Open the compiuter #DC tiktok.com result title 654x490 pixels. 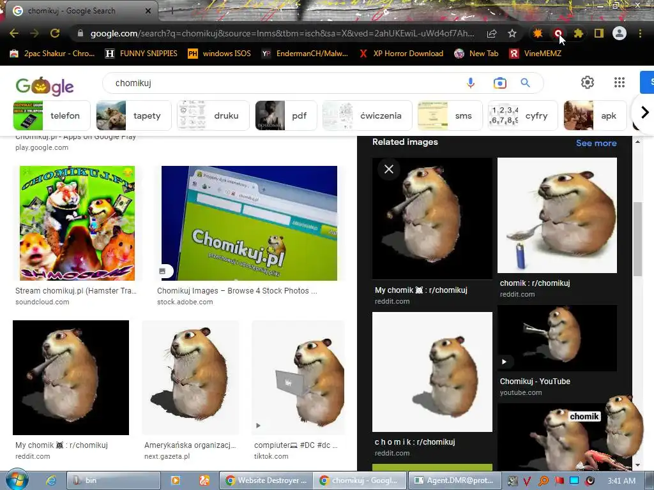click(x=296, y=445)
